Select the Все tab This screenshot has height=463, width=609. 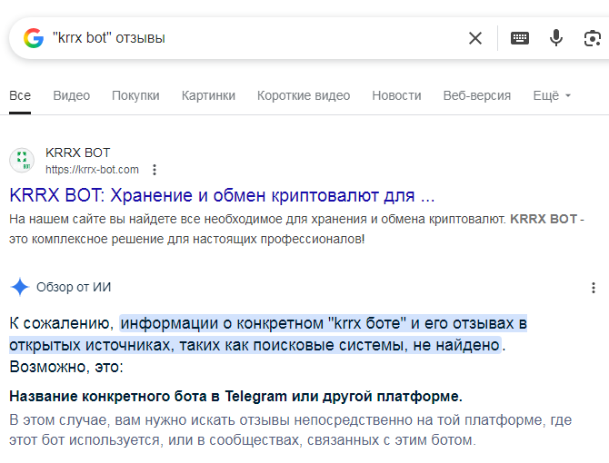pos(20,95)
